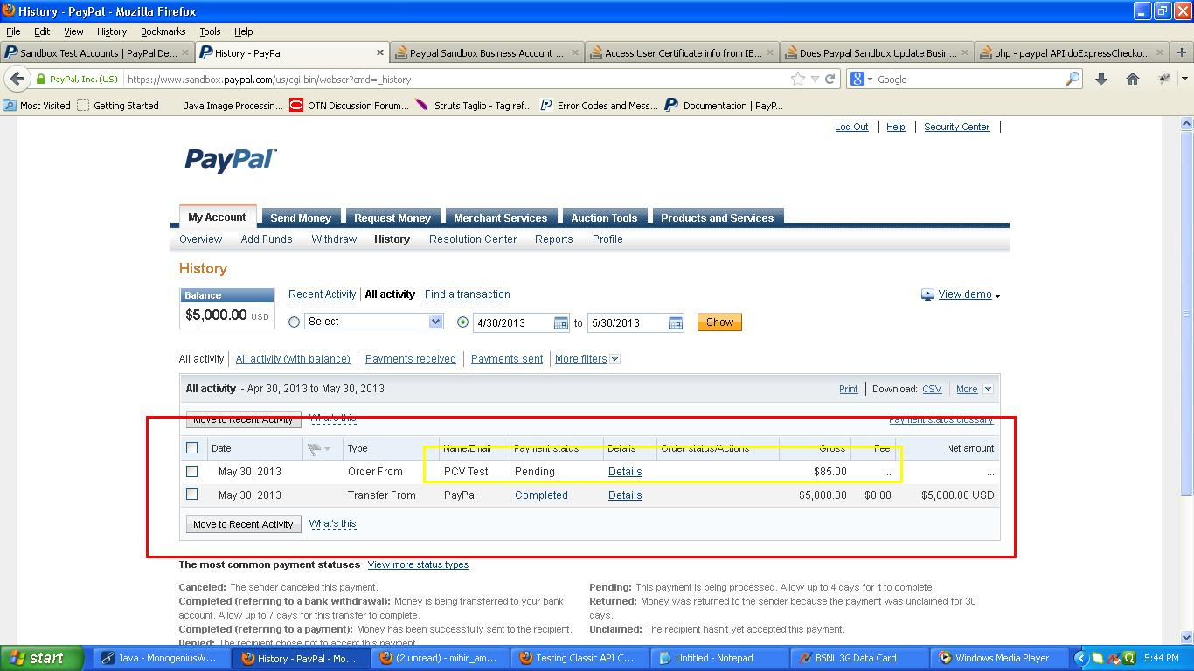Open BSNL 3G Data Card taskbar item
This screenshot has height=671, width=1194.
pos(860,658)
